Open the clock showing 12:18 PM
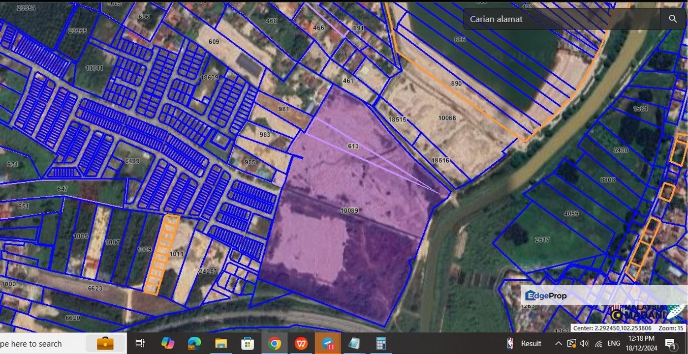The height and width of the screenshot is (354, 688). pyautogui.click(x=642, y=343)
